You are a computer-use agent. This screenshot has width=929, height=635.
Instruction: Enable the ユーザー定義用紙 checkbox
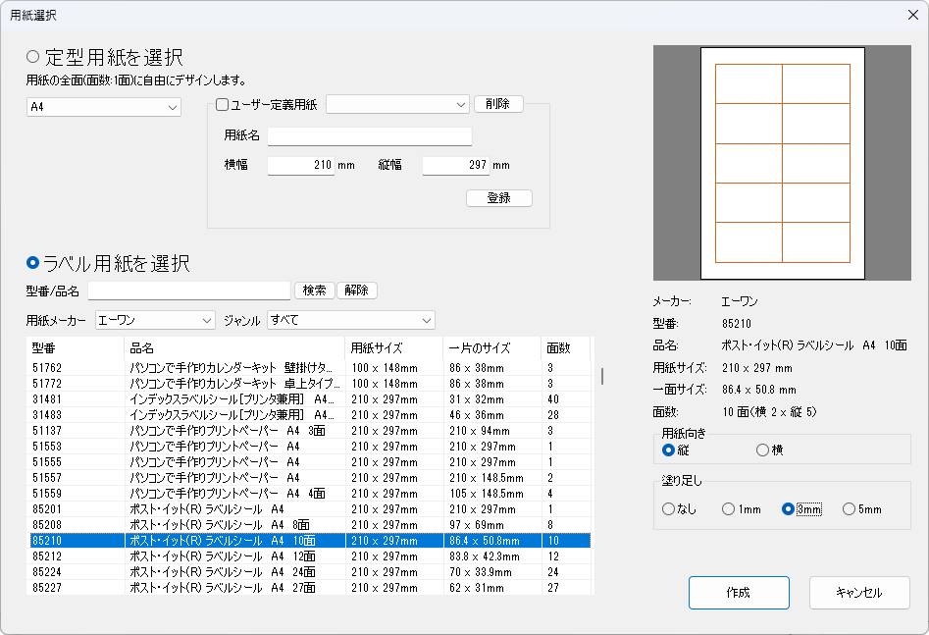point(222,104)
